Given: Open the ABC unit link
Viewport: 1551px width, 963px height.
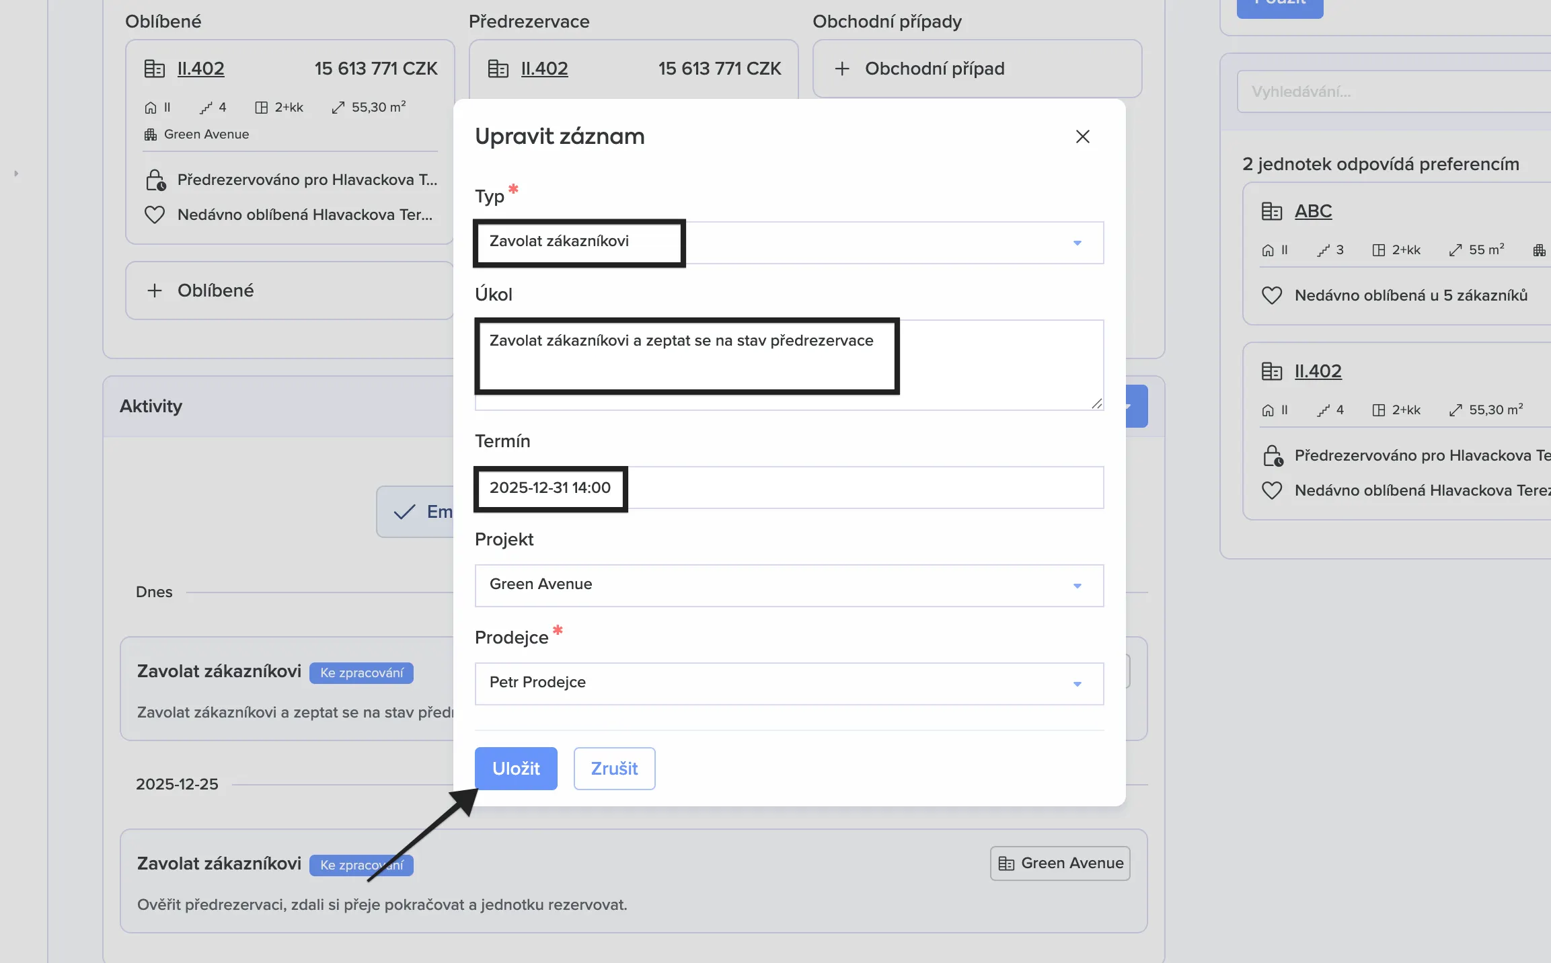Looking at the screenshot, I should point(1313,211).
